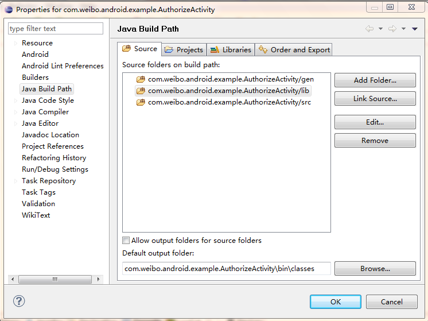The width and height of the screenshot is (428, 321).
Task: Select Project References
Action: click(53, 146)
